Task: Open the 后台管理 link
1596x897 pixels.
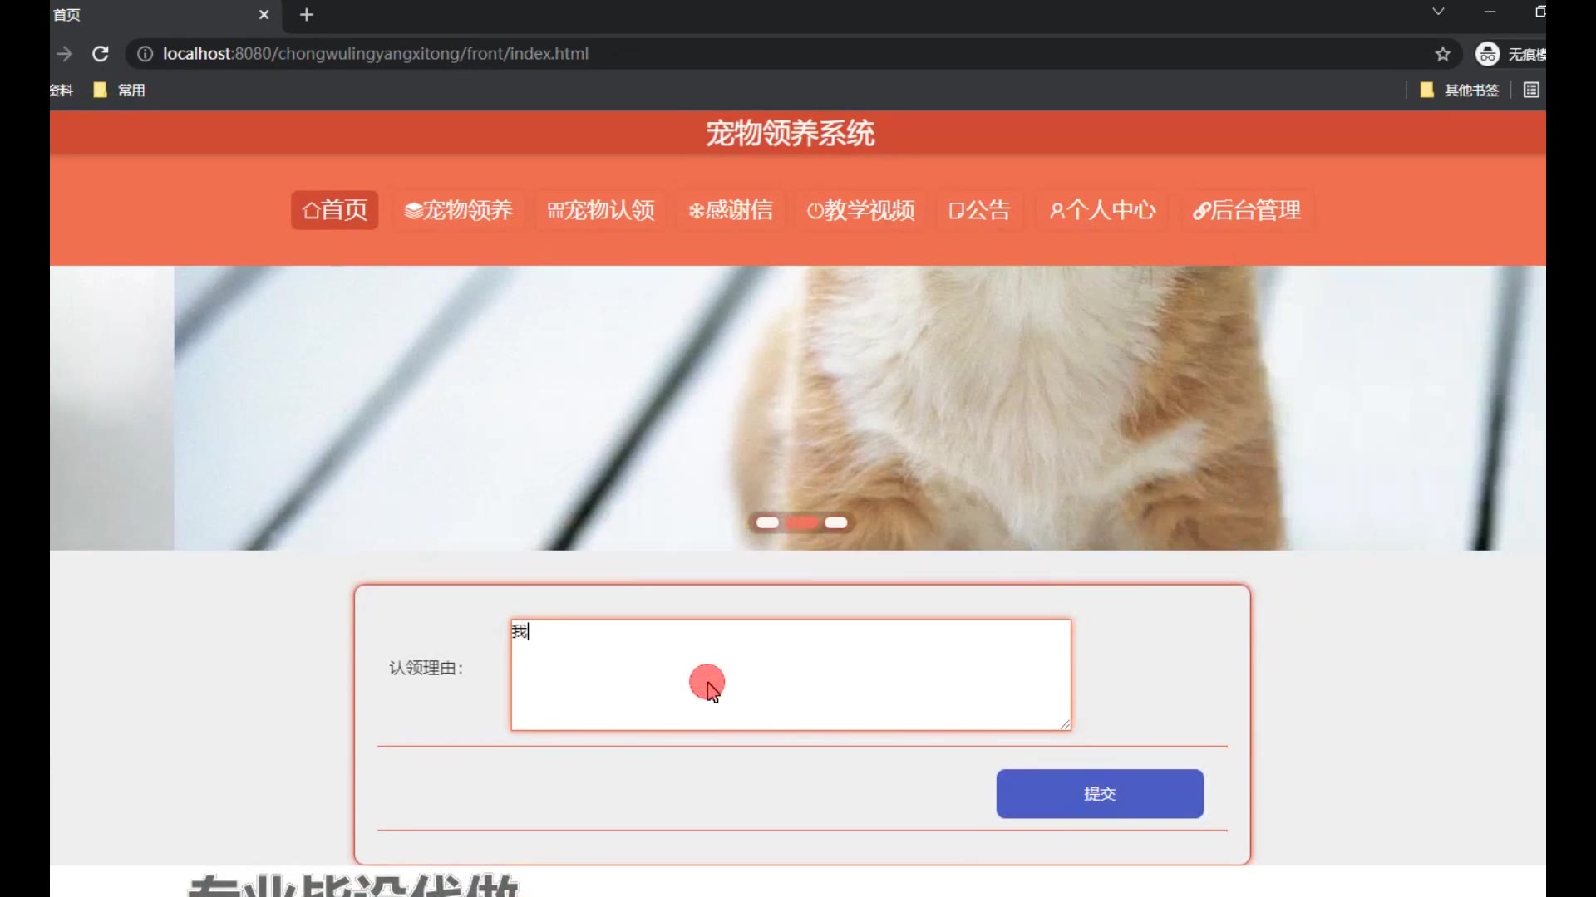Action: pos(1247,210)
